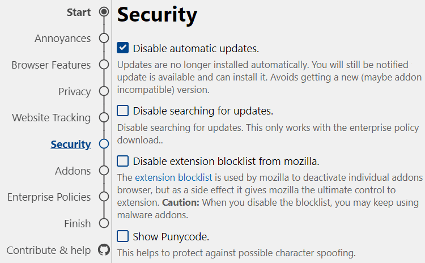Open the Contribute & help link
Screen dimensions: 425x263
[49, 251]
